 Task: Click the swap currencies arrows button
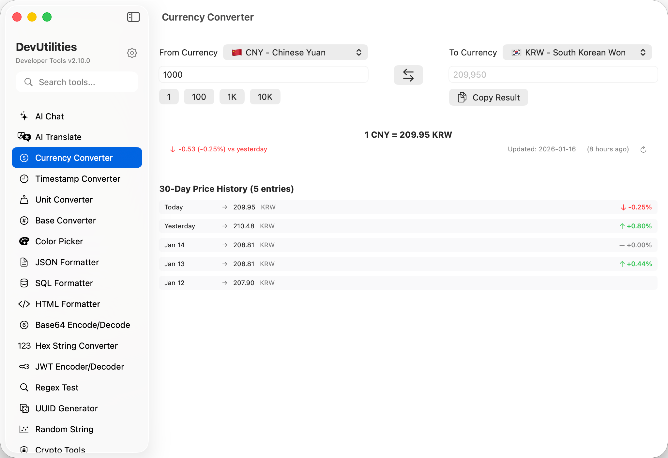(x=408, y=75)
